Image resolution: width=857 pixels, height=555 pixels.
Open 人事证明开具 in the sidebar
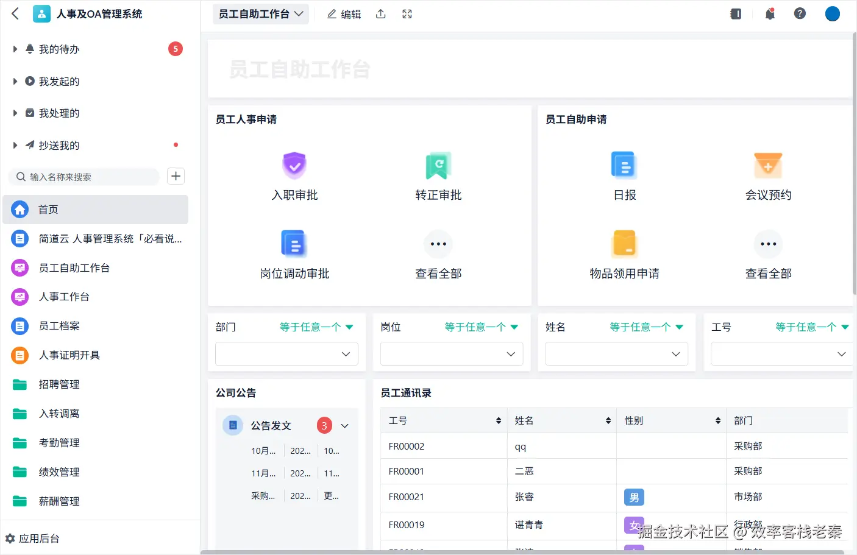pyautogui.click(x=96, y=355)
